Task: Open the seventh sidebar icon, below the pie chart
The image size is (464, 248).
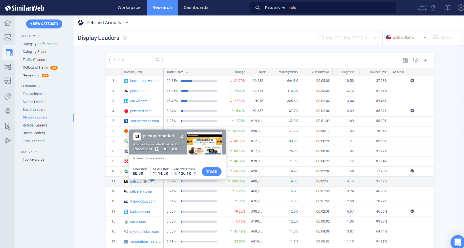Action: click(x=7, y=111)
